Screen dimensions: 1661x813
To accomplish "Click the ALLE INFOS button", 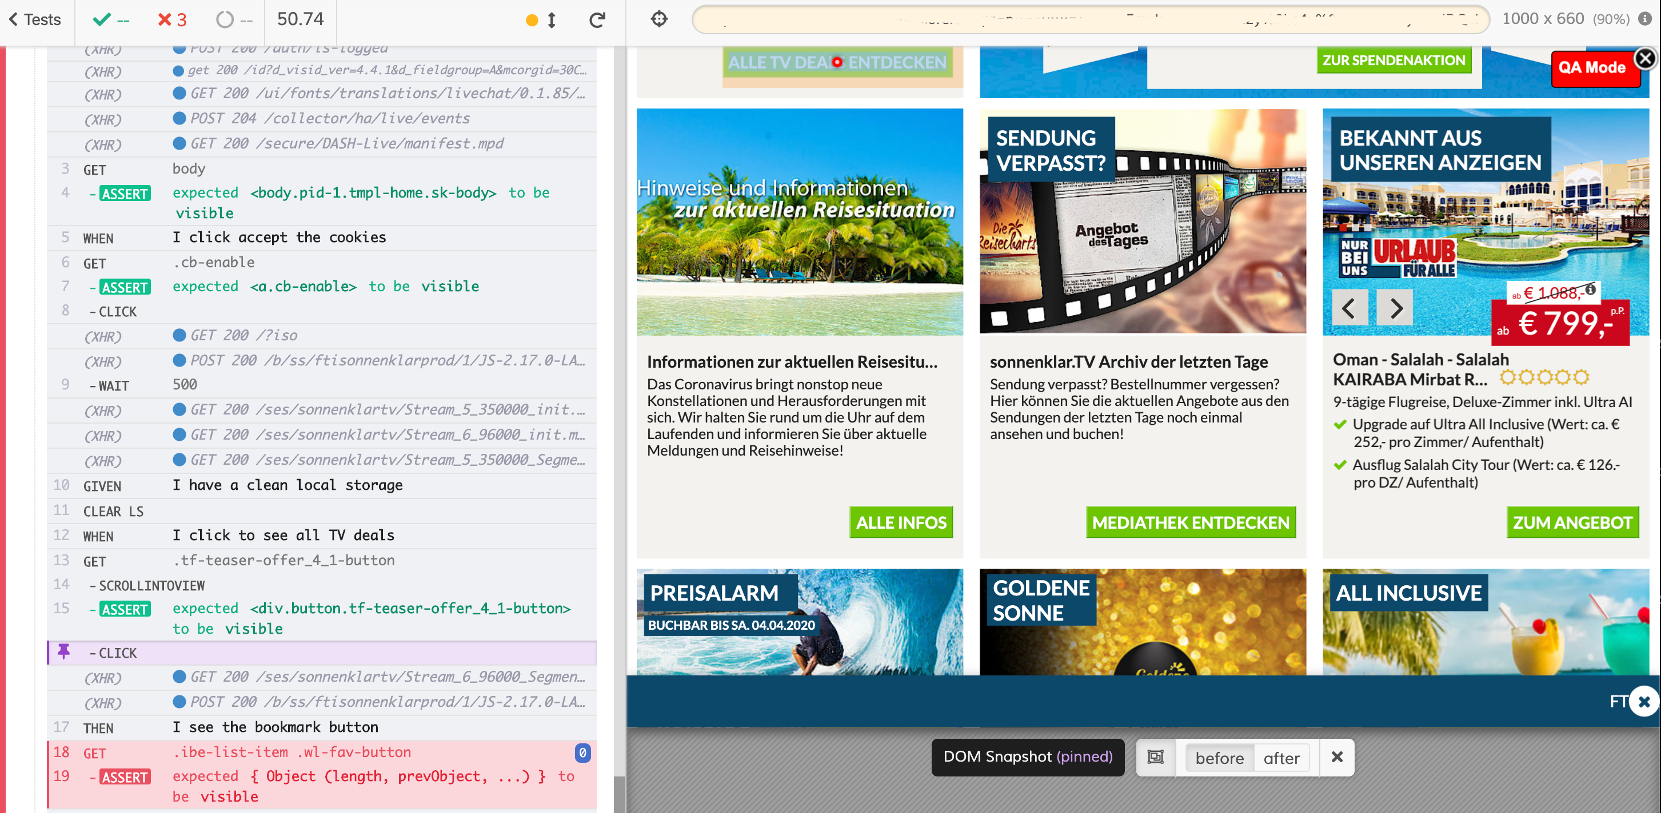I will [900, 522].
